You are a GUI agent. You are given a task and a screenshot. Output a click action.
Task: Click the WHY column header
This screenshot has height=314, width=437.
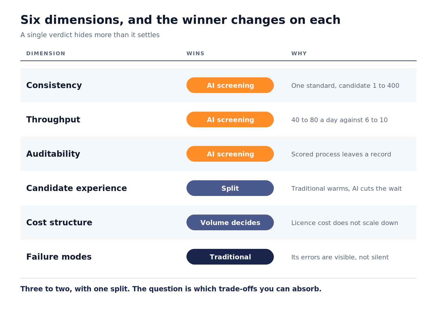pos(299,53)
